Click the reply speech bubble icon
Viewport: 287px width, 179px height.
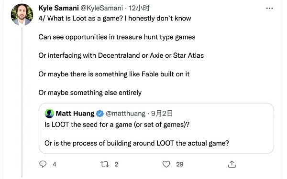click(43, 164)
